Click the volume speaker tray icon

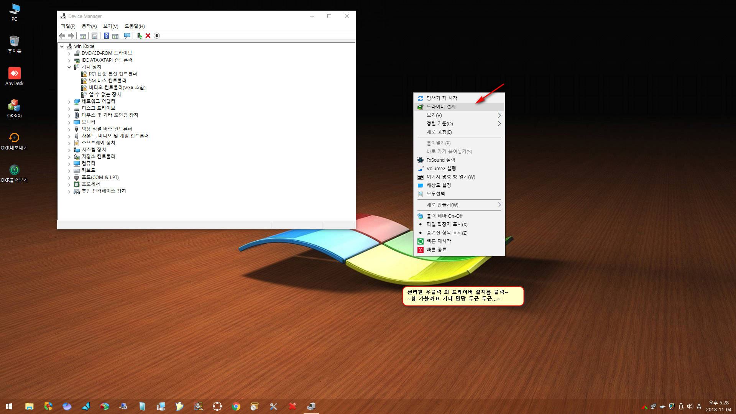(x=690, y=406)
